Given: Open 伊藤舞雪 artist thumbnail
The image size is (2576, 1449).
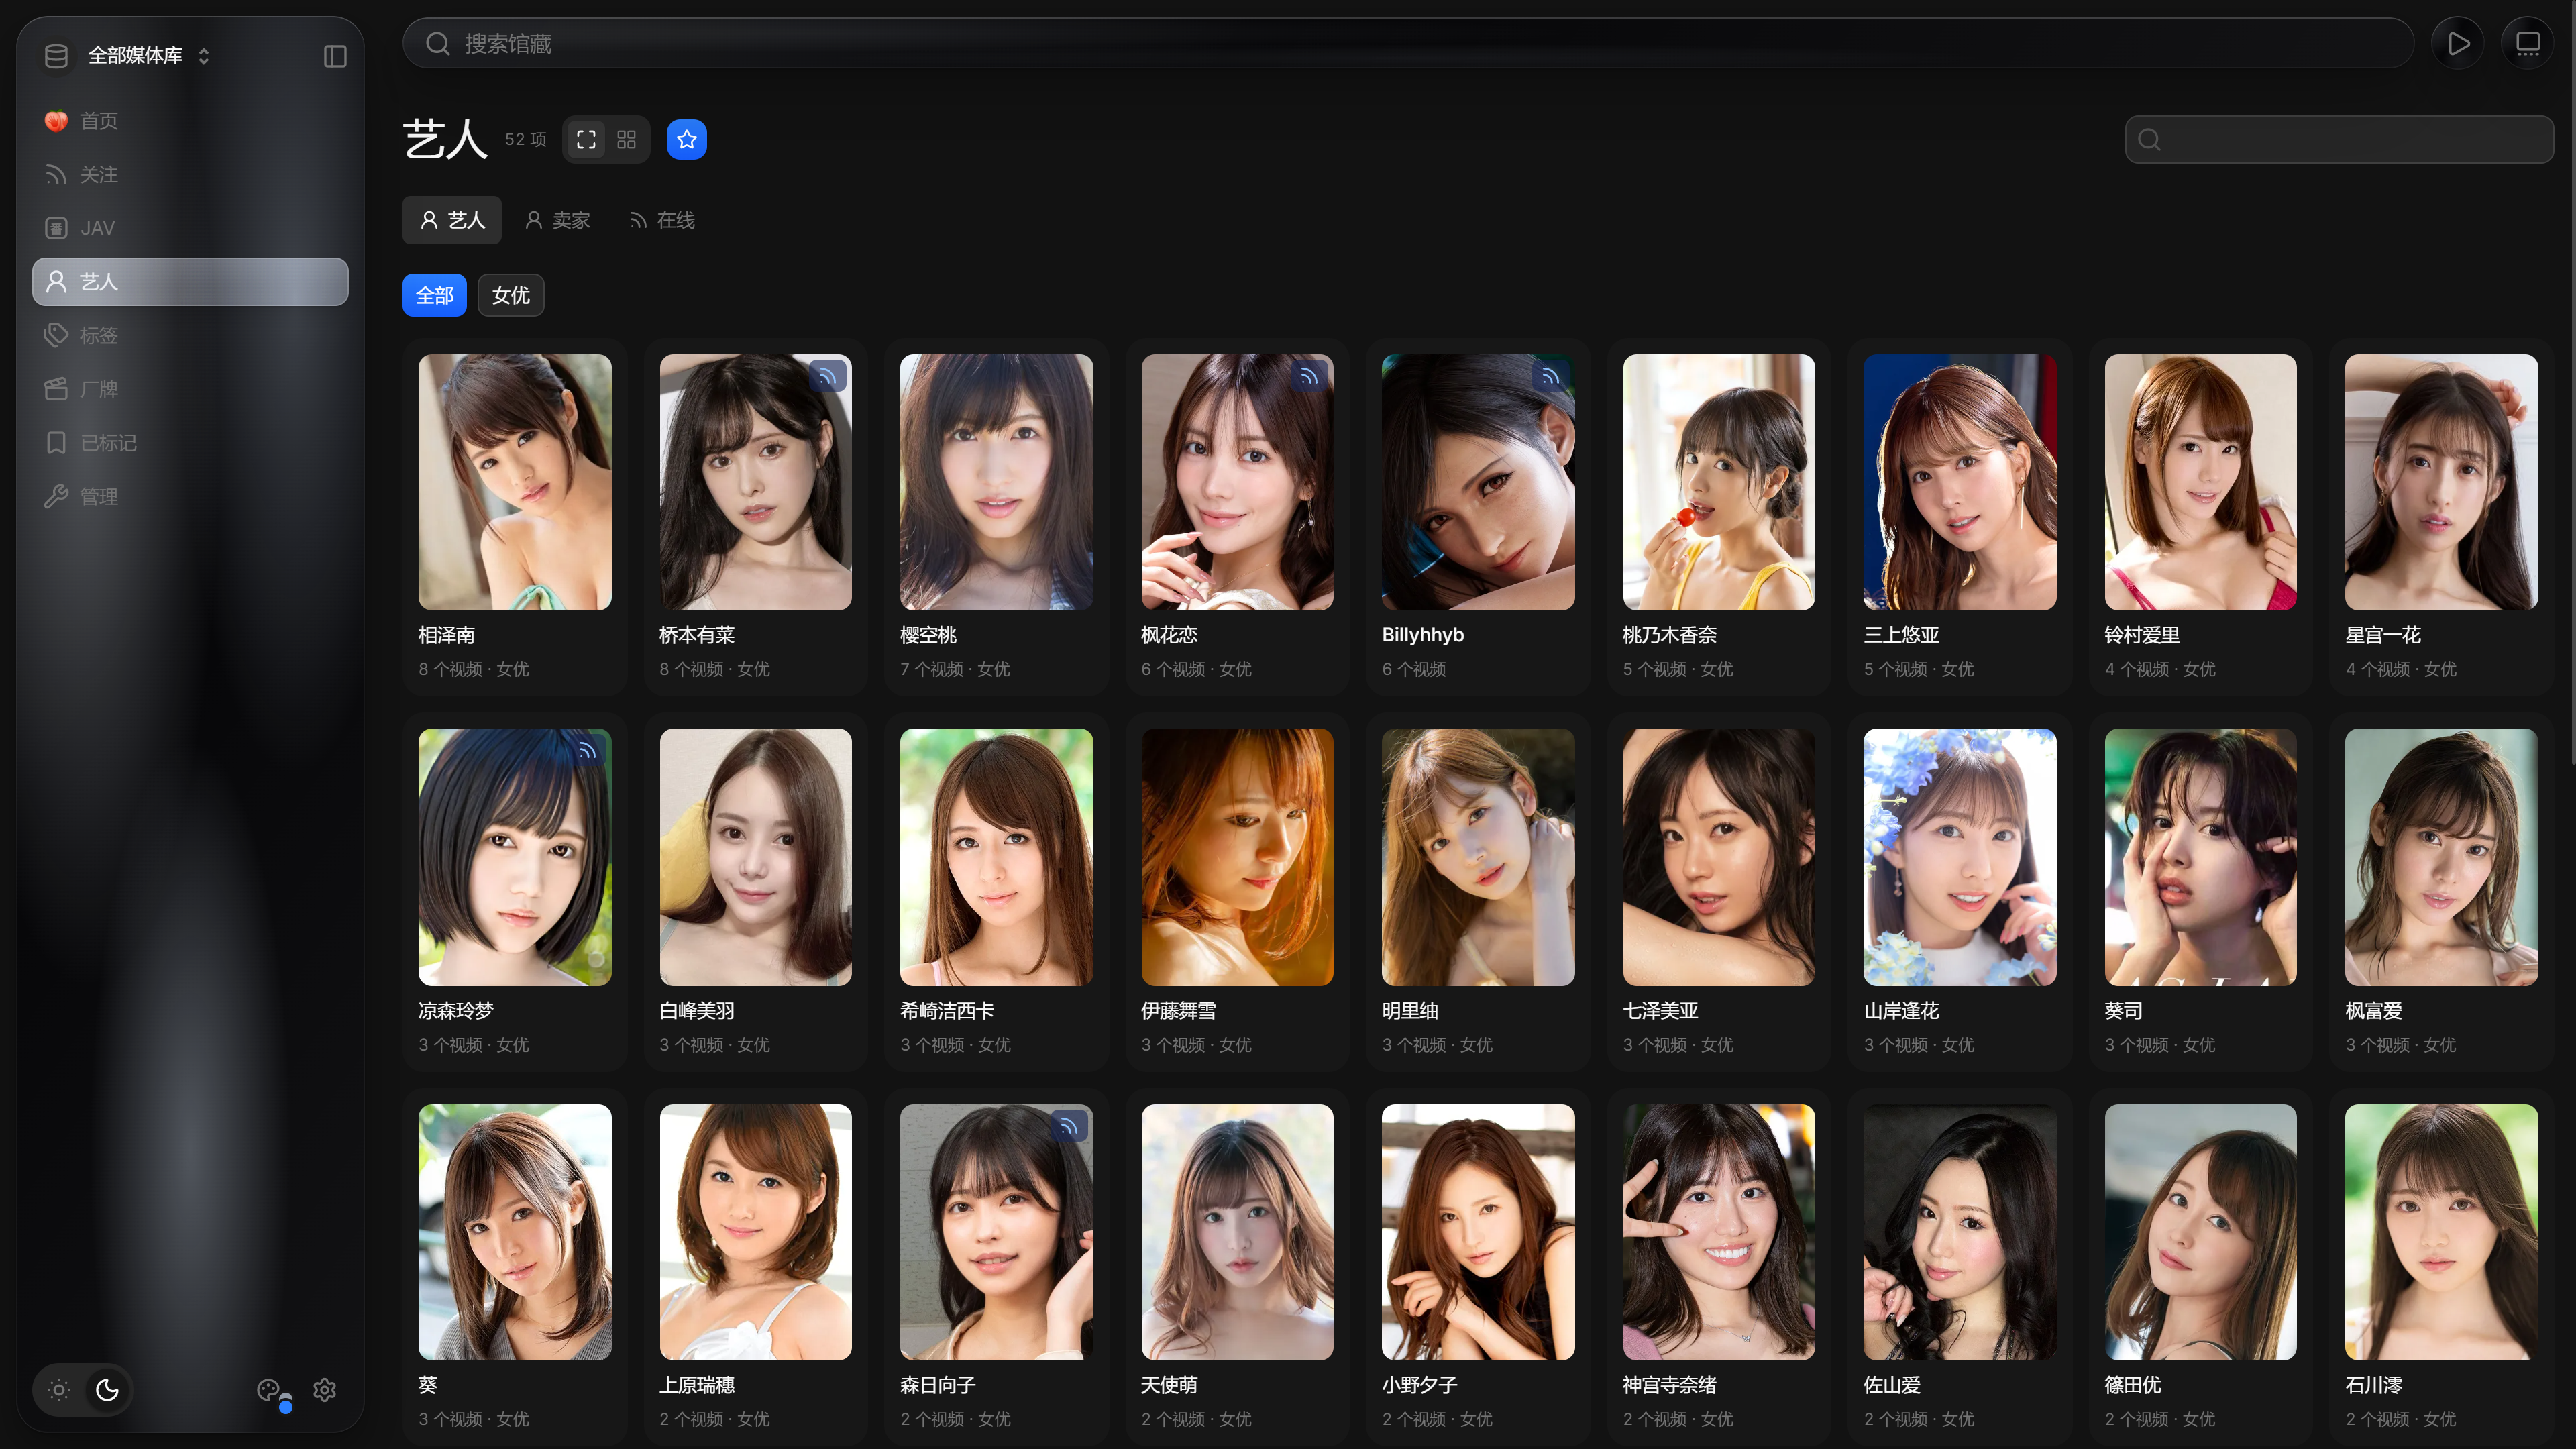Looking at the screenshot, I should click(x=1237, y=857).
